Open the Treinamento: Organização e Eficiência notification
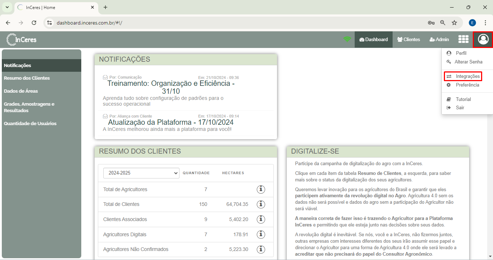493x260 pixels. pos(171,87)
